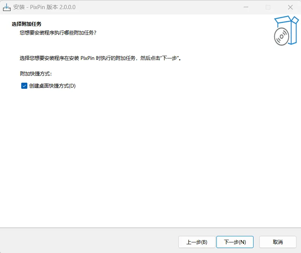301x253 pixels.
Task: Click the instruction line mentioning PixPin 下一步
Action: click(x=101, y=58)
